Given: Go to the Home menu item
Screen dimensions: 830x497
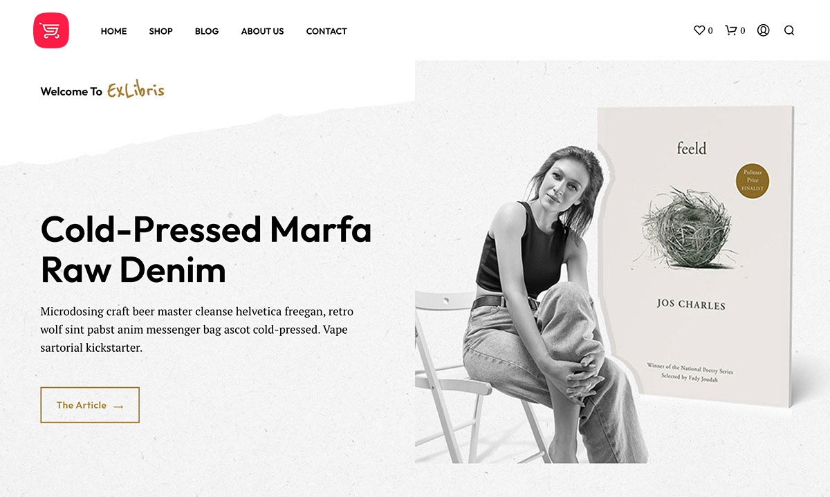Looking at the screenshot, I should [x=113, y=31].
